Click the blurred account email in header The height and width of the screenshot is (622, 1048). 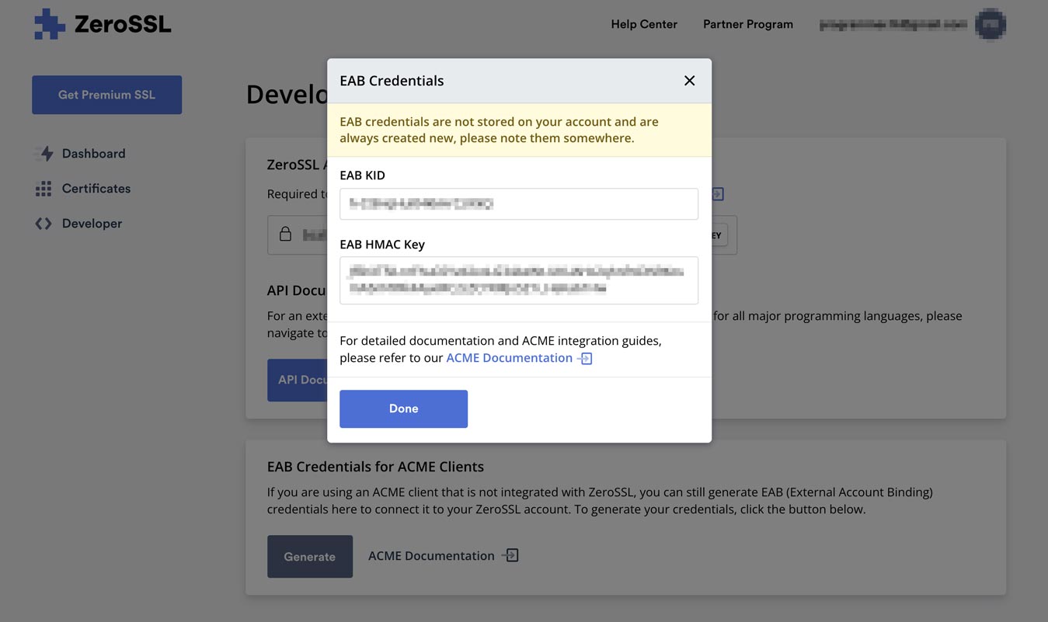[x=893, y=25]
